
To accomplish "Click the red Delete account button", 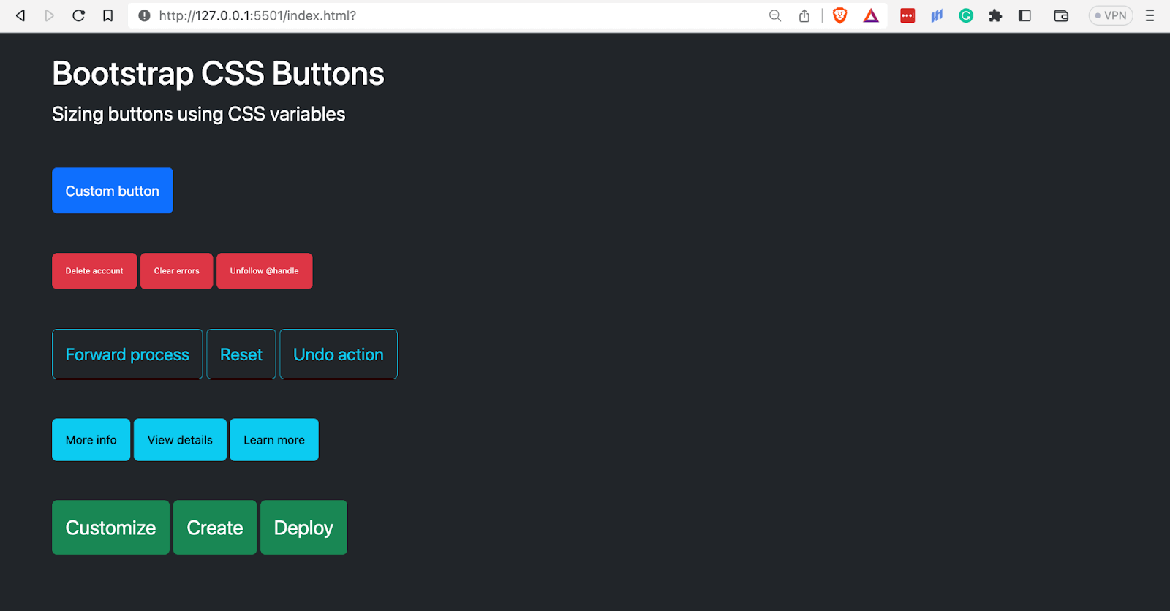I will point(94,271).
